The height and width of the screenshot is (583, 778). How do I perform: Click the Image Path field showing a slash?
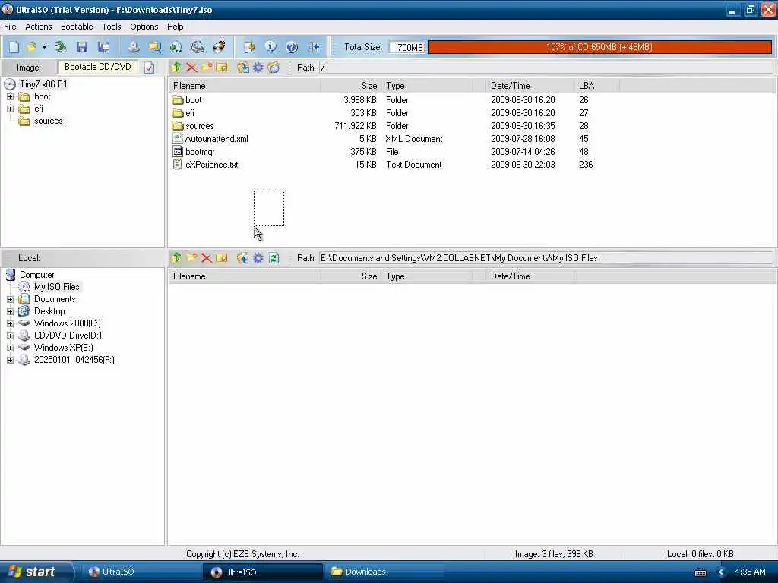(546, 68)
